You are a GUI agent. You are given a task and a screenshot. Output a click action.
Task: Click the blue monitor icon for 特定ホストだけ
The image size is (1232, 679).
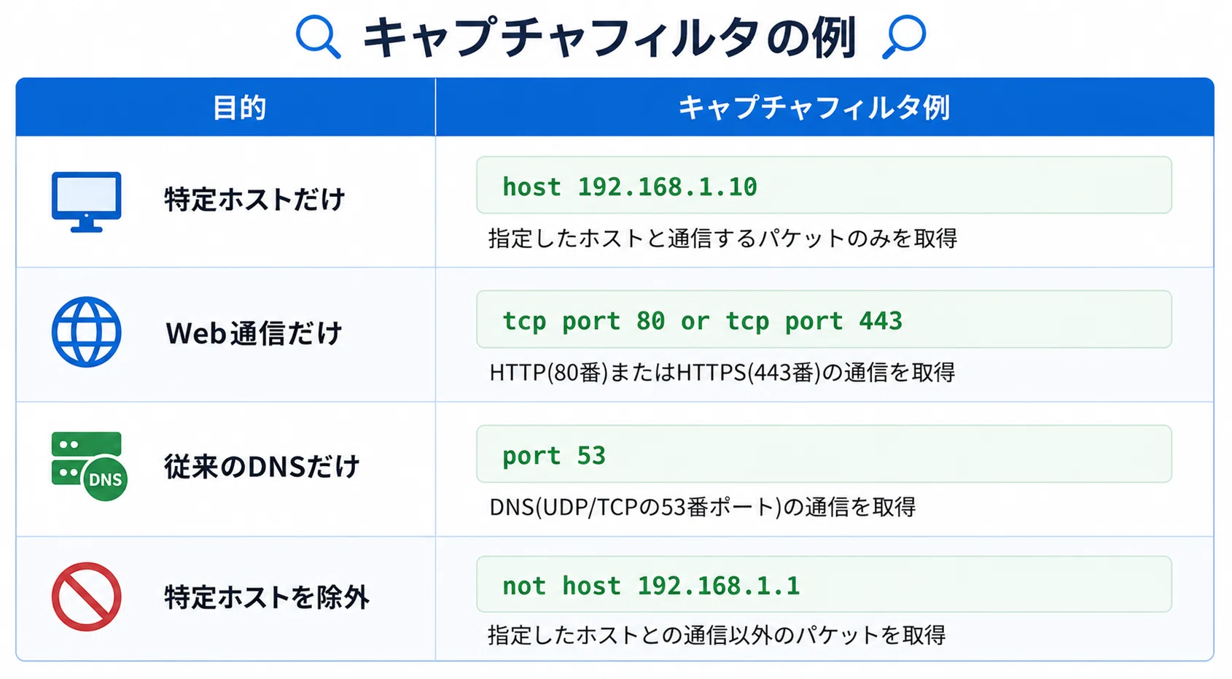coord(86,202)
